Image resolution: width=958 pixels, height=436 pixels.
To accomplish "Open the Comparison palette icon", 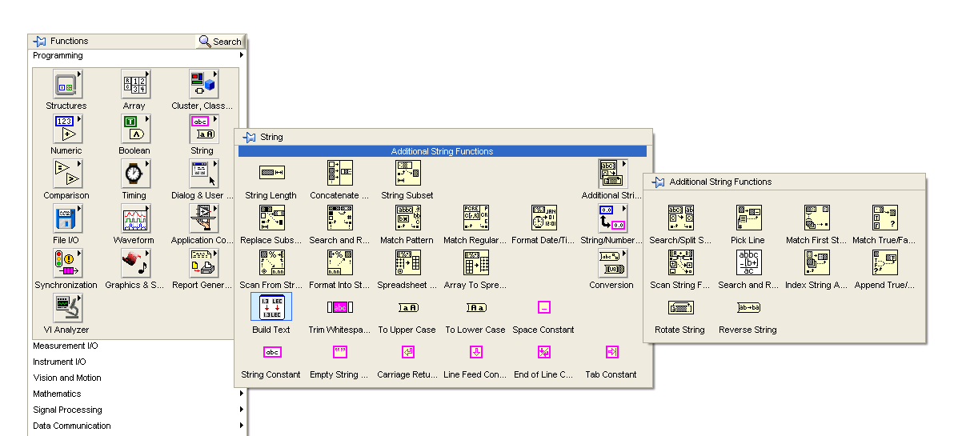I will [66, 174].
